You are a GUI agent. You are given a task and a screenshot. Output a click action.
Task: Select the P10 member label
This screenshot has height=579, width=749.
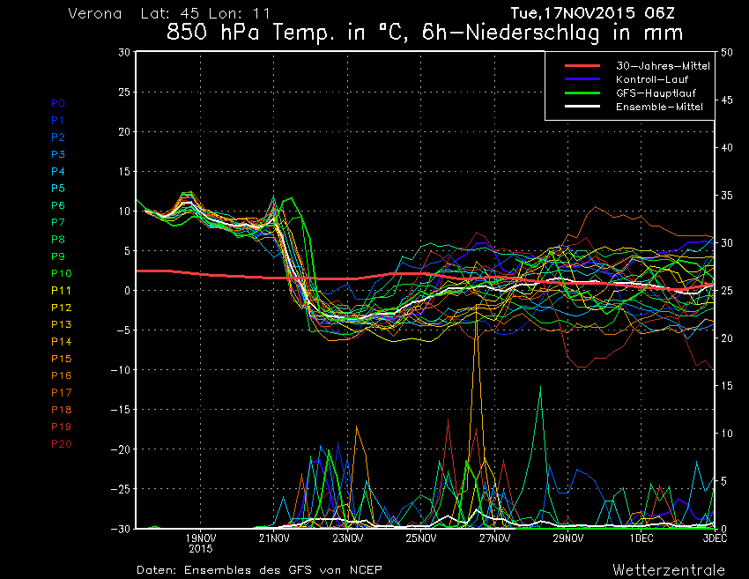point(61,273)
